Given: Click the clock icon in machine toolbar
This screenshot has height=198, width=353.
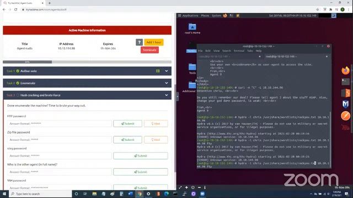Looking at the screenshot, I should coord(193,187).
